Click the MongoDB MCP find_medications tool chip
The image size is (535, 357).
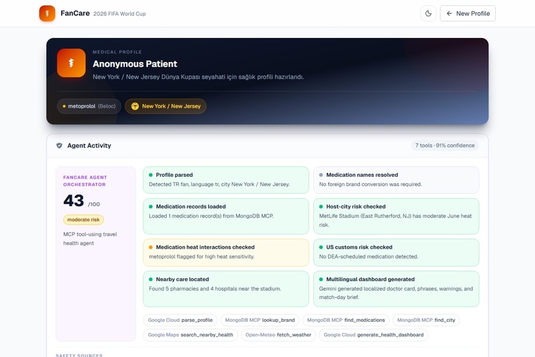click(x=346, y=320)
